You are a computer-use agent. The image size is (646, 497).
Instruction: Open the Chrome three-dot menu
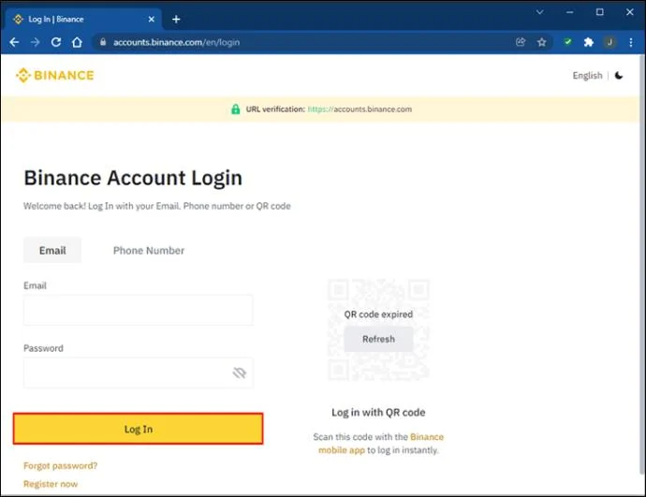[631, 42]
